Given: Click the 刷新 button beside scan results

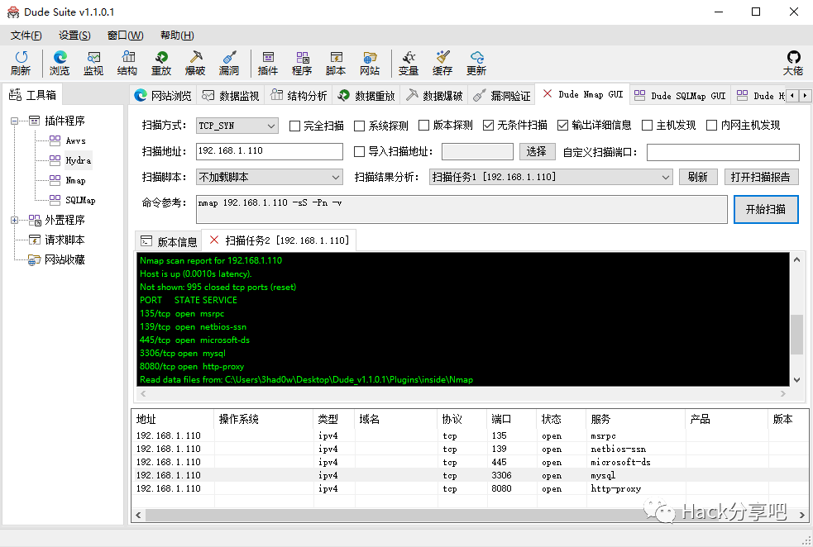Looking at the screenshot, I should tap(698, 177).
